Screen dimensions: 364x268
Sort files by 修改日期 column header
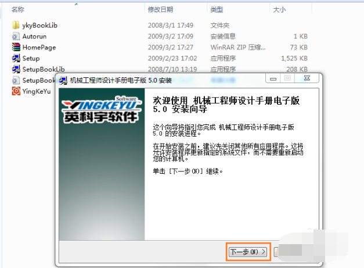(x=160, y=9)
